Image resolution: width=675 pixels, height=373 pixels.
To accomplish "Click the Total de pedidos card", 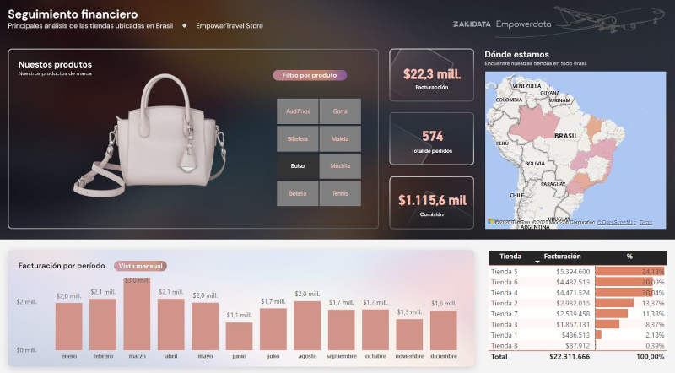I will pyautogui.click(x=432, y=139).
